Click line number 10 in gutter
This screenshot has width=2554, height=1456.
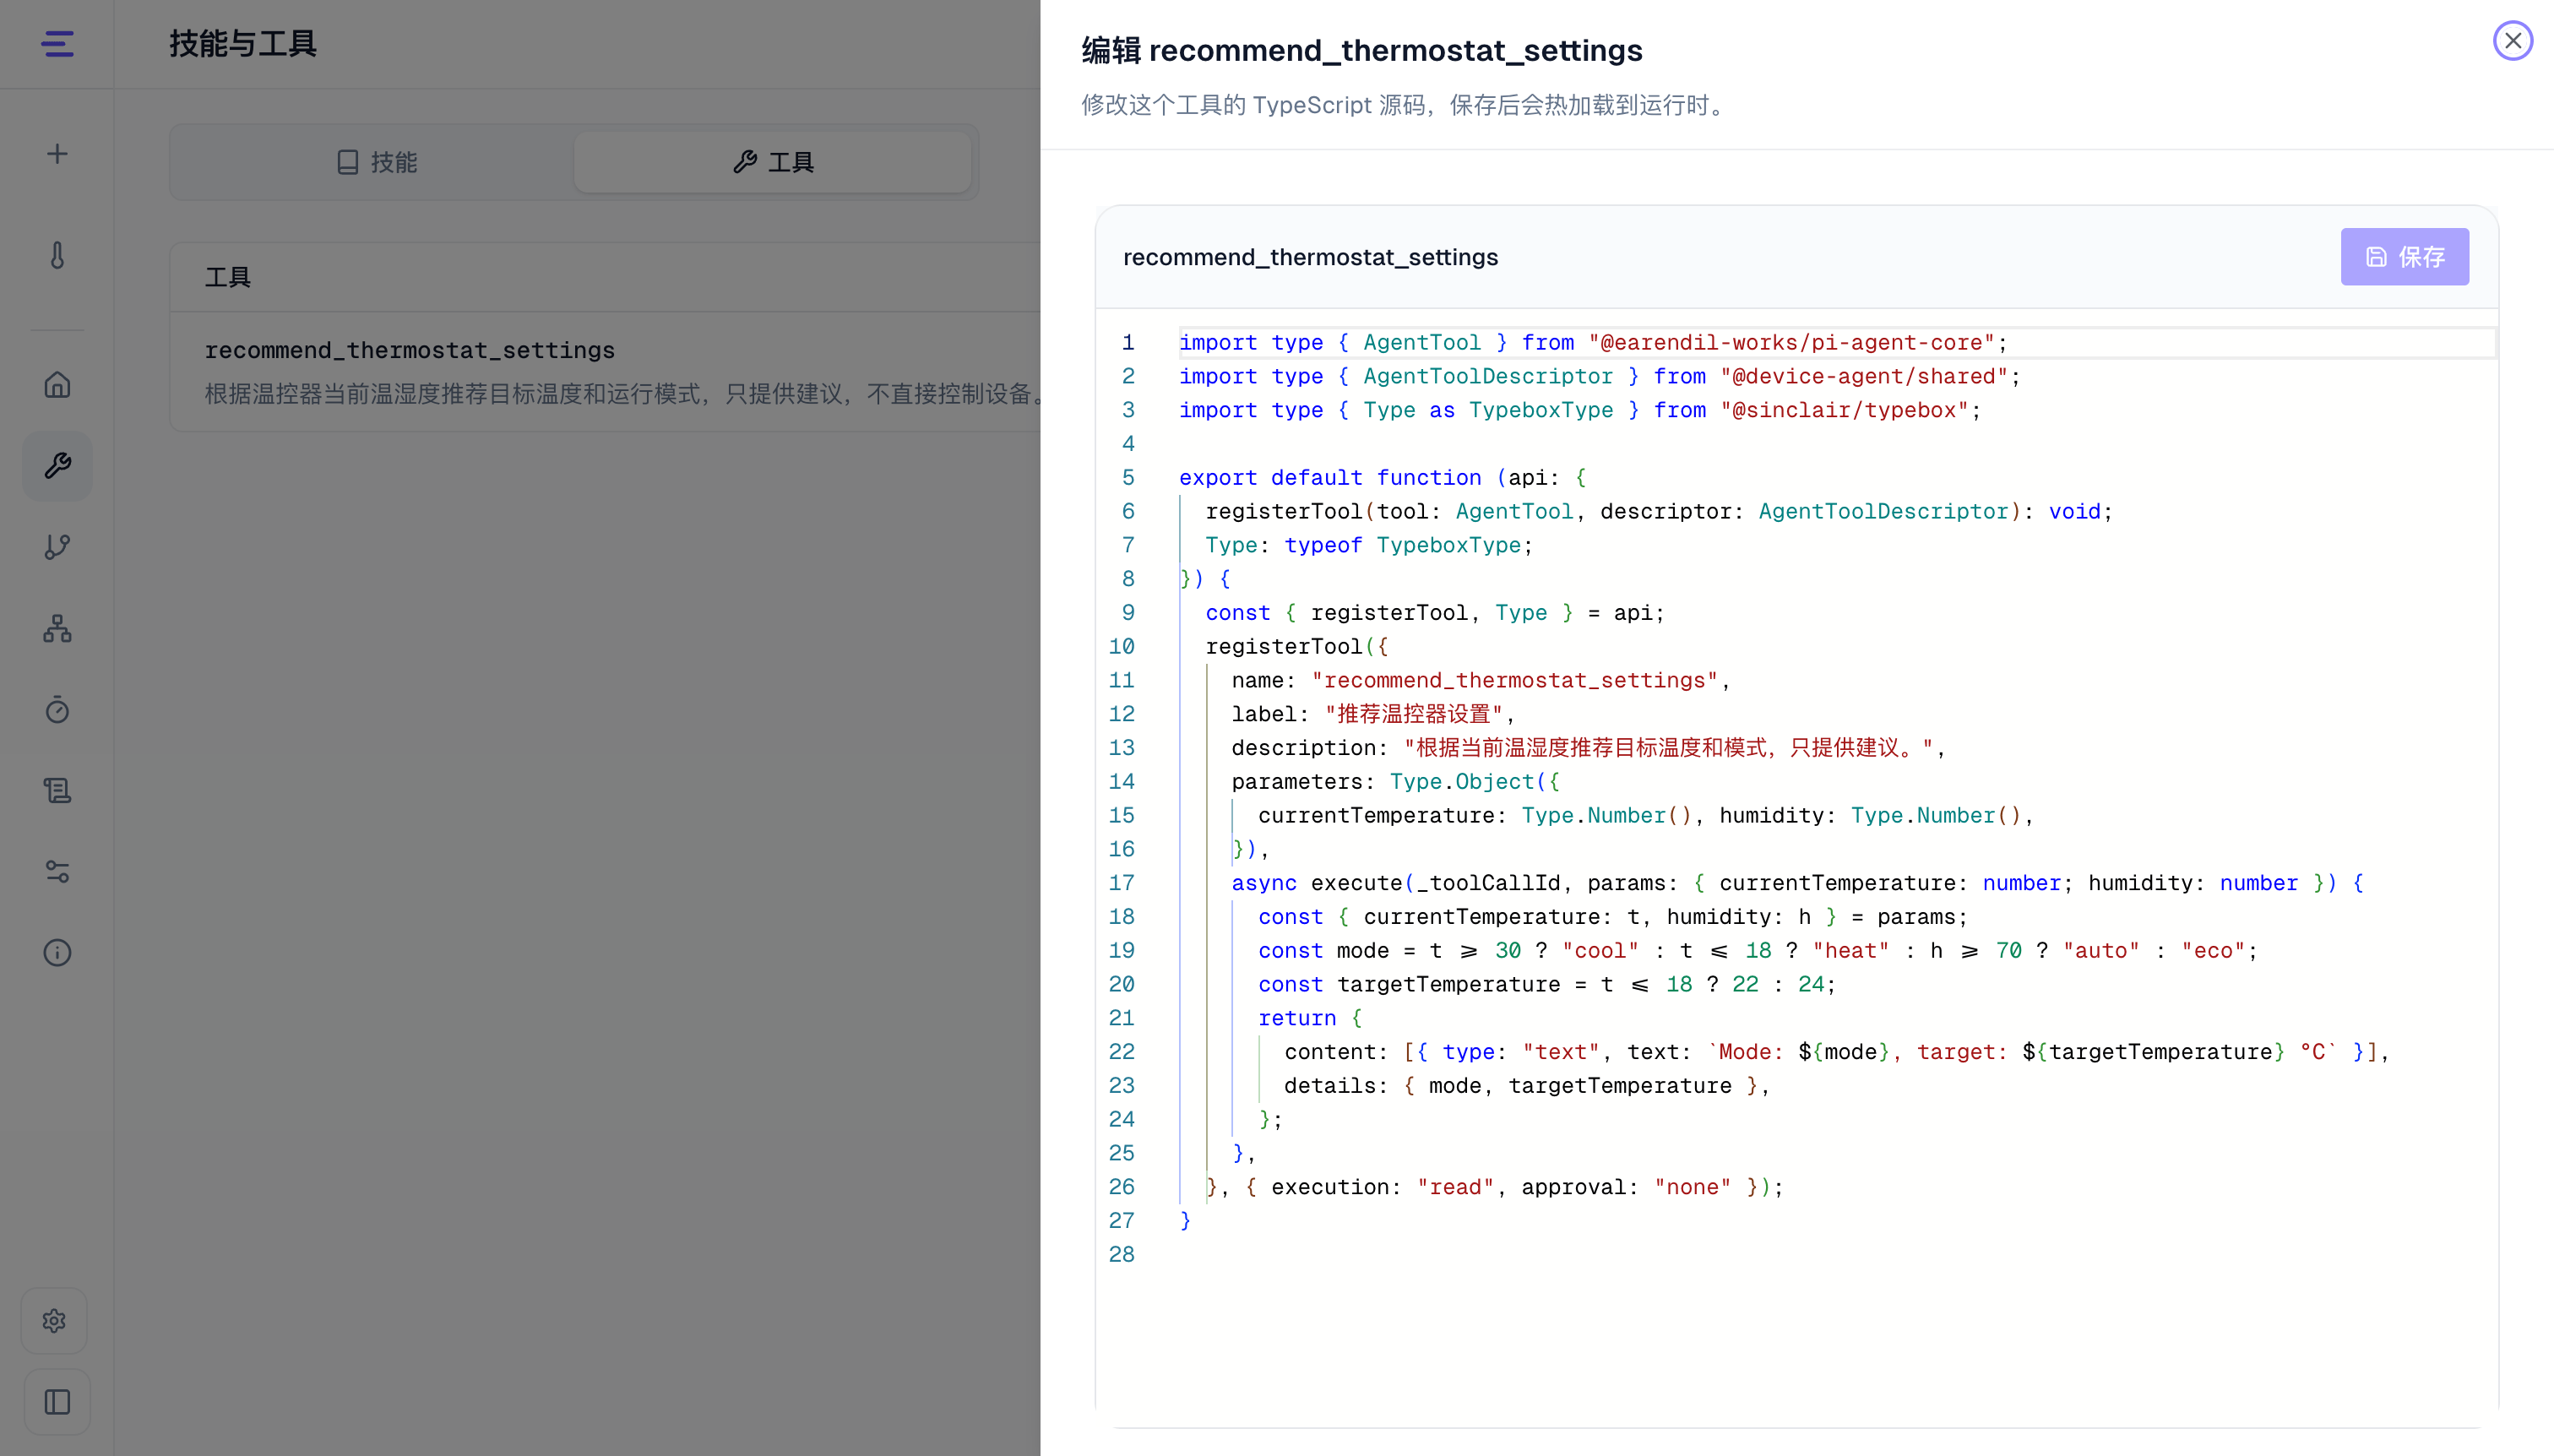1121,647
